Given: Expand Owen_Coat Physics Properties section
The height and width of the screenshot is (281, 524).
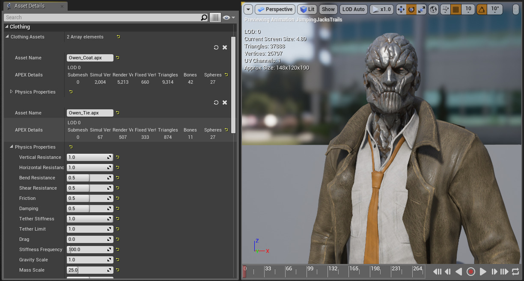Looking at the screenshot, I should pos(12,92).
